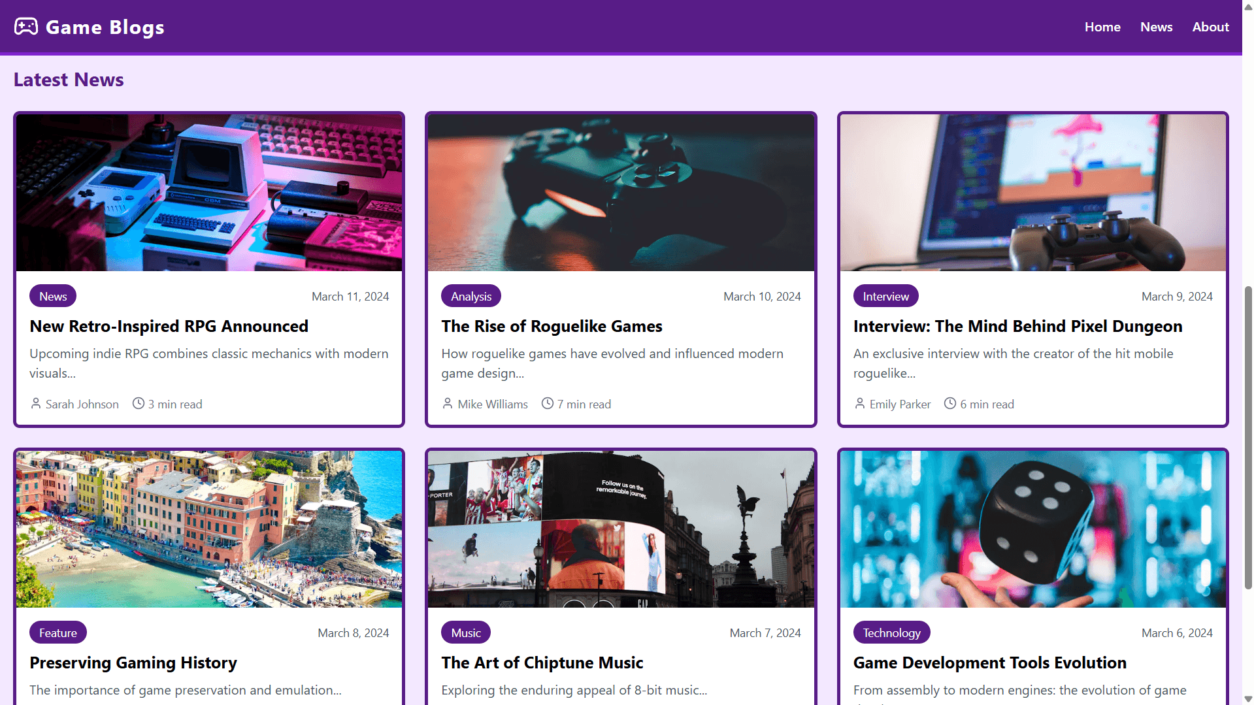Click the colorful coastal town thumbnail
The width and height of the screenshot is (1254, 705).
pos(209,529)
